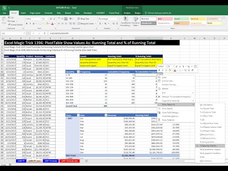The height and width of the screenshot is (171, 228).
Task: Click the Format Painter brush icon
Action: point(9,25)
